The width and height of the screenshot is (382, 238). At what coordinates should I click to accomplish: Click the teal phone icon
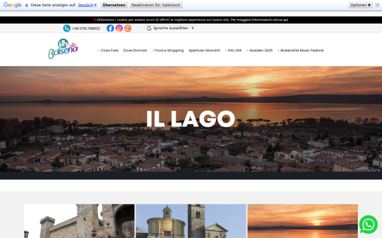(x=67, y=29)
